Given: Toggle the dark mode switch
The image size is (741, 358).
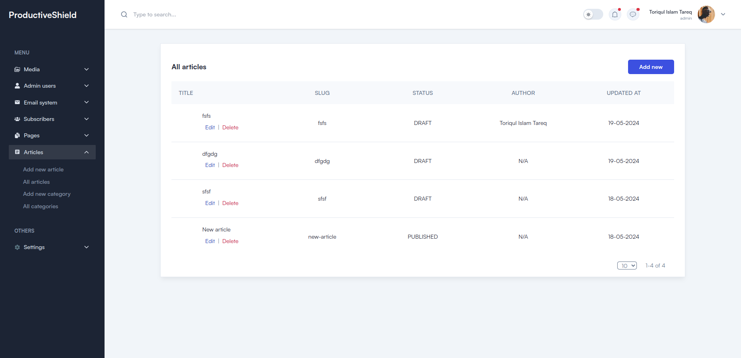Looking at the screenshot, I should pyautogui.click(x=593, y=15).
